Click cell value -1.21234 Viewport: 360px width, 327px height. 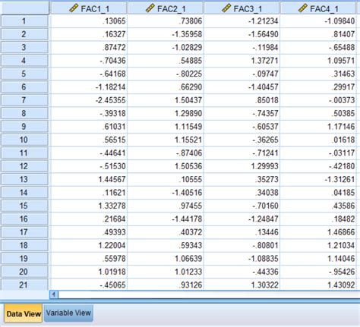click(242, 21)
